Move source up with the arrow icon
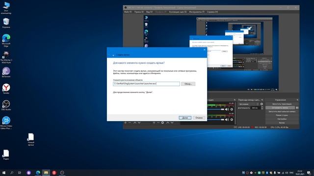 [168, 123]
